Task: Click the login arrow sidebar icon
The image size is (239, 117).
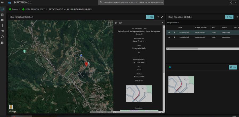Action: coord(2,31)
